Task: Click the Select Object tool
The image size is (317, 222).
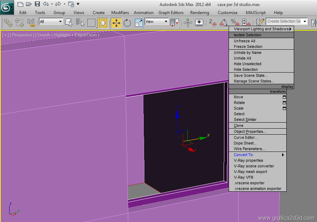Action: [x=69, y=23]
